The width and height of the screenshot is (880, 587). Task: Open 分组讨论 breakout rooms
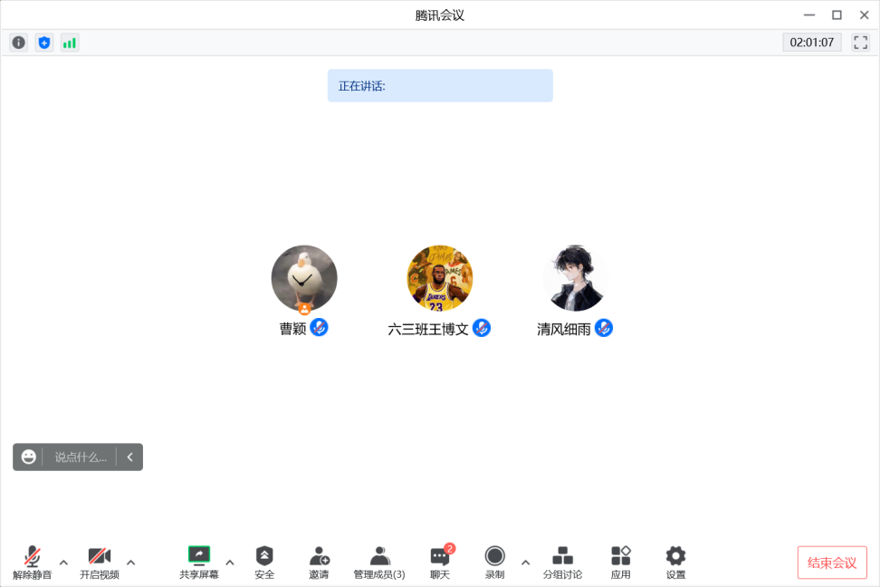(562, 563)
